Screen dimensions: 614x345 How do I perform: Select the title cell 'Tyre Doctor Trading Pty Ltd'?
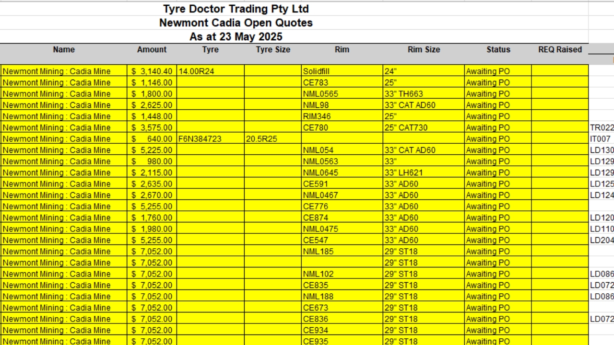[236, 9]
